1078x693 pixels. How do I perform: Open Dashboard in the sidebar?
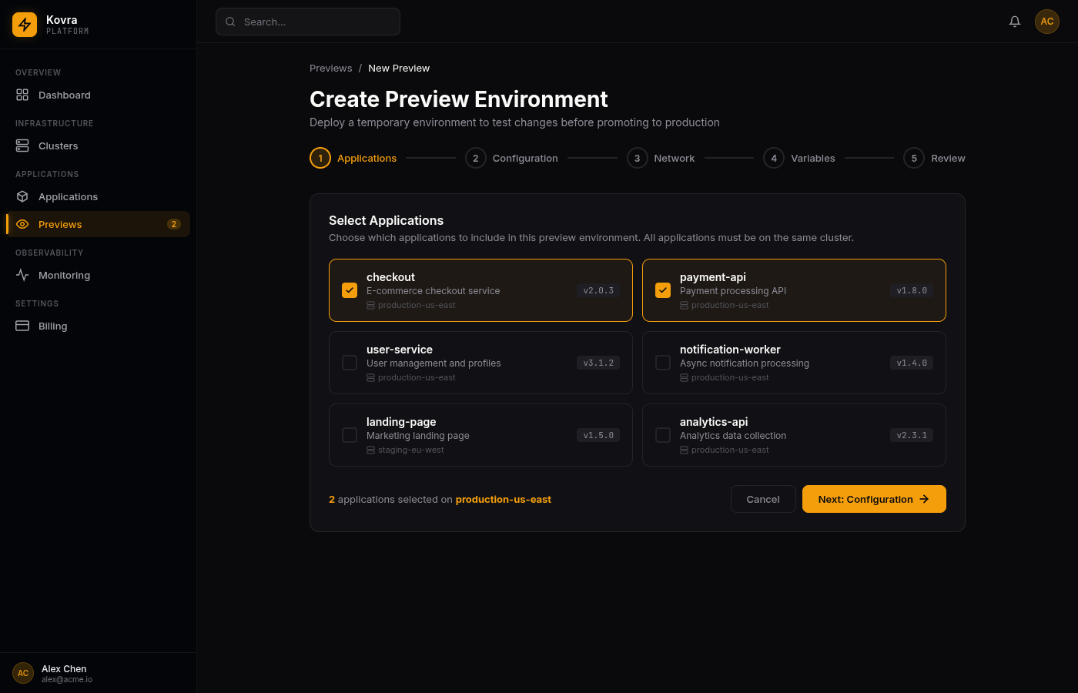click(x=98, y=95)
